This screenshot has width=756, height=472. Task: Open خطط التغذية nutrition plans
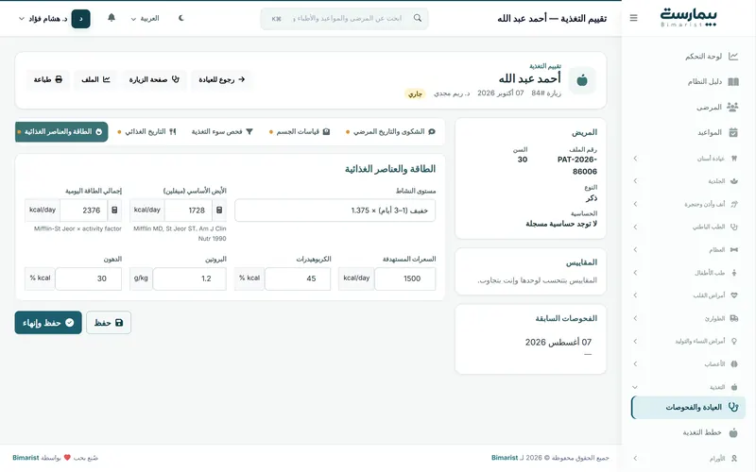pyautogui.click(x=688, y=432)
